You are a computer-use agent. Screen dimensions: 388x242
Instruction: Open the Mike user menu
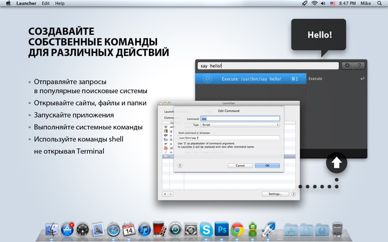366,3
